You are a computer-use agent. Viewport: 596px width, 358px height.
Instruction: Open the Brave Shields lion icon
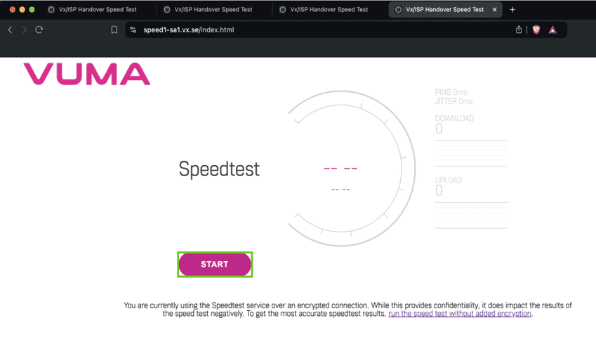536,29
